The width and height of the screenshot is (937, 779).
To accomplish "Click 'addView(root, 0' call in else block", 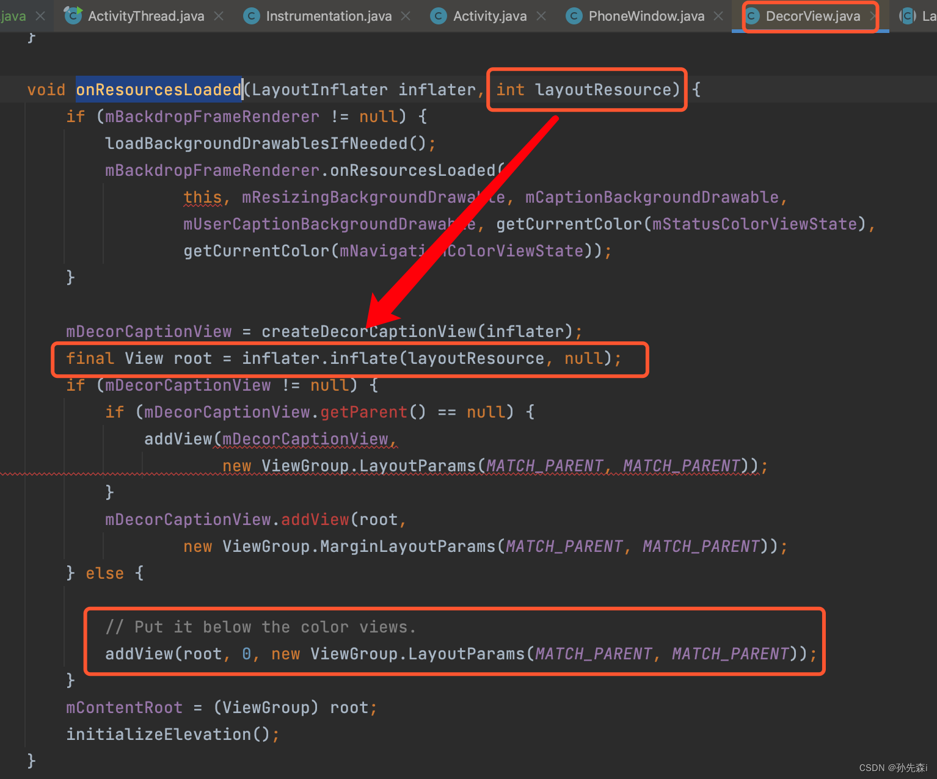I will [x=178, y=654].
